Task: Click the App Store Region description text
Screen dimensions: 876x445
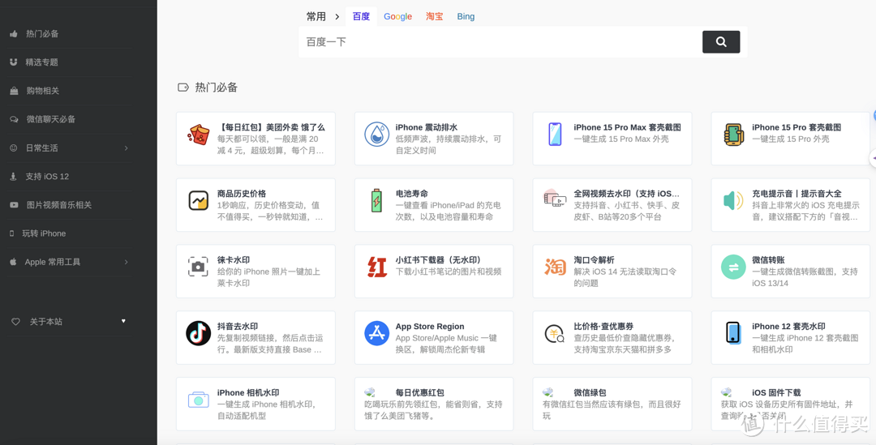Action: [446, 344]
